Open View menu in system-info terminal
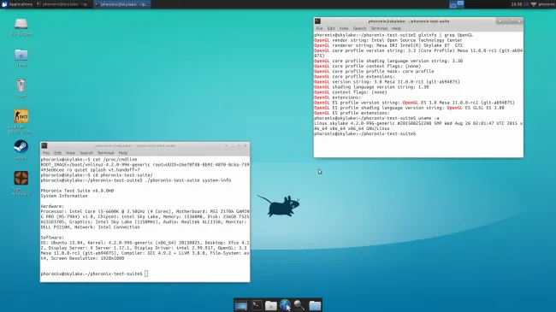Viewport: 556px width, 312px height. [x=70, y=153]
